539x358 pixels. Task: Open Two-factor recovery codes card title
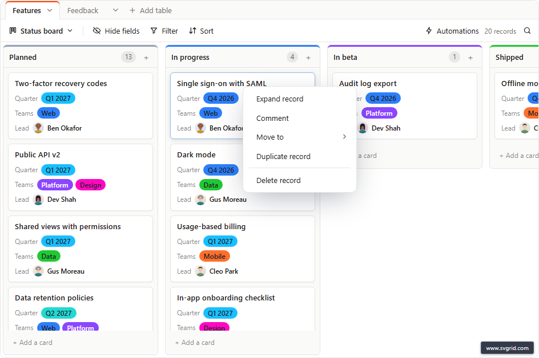coord(61,83)
